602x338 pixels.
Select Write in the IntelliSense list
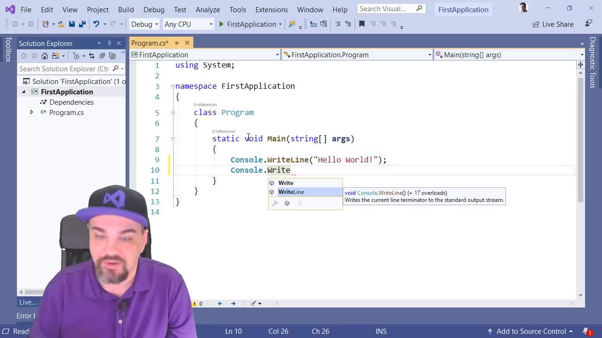[x=305, y=183]
